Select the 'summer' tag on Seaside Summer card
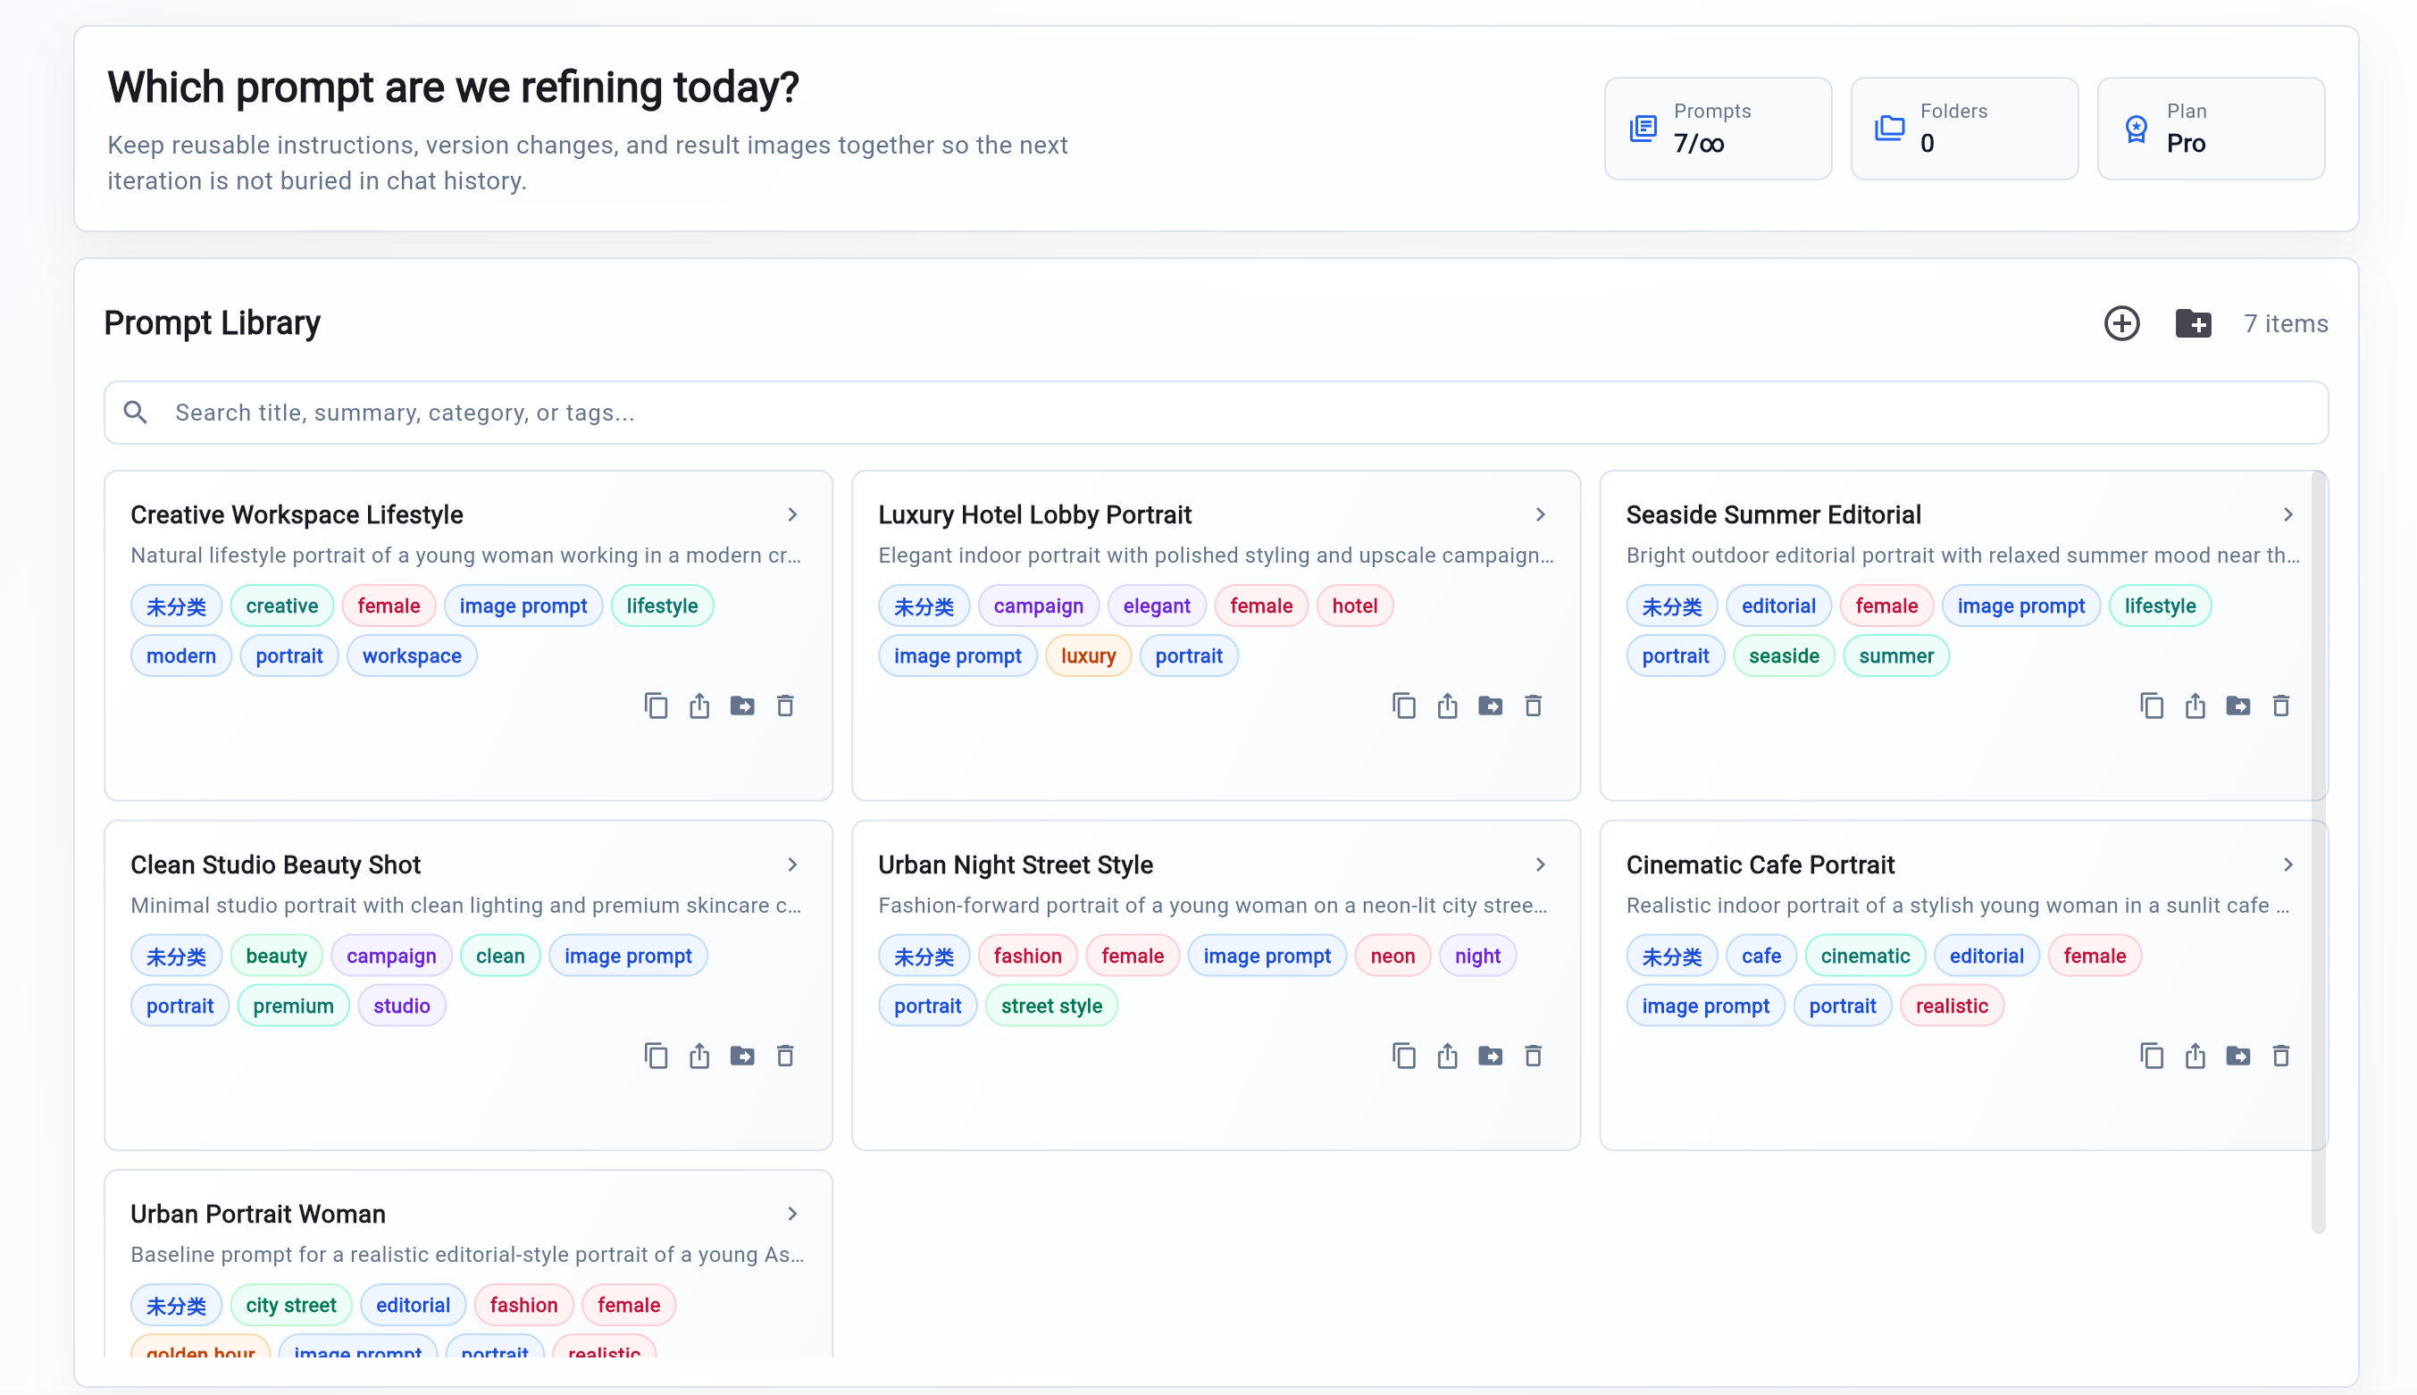 click(1896, 656)
